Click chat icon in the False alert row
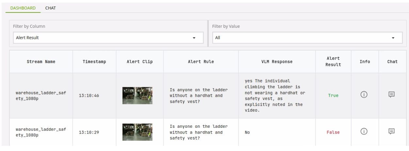409x151 pixels. pos(392,132)
